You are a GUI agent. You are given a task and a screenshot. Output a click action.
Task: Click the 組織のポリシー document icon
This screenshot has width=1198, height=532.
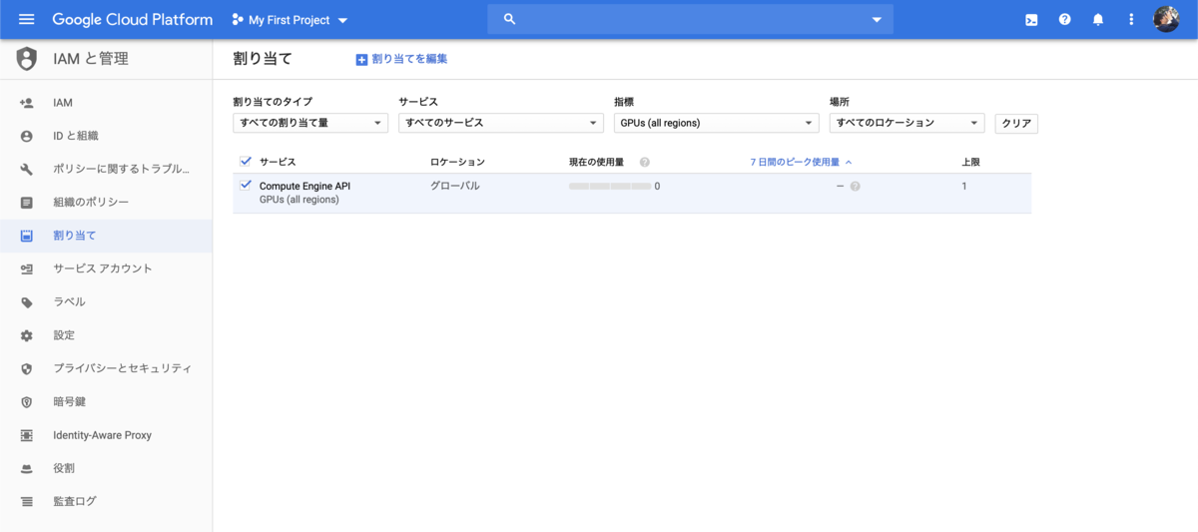coord(27,203)
